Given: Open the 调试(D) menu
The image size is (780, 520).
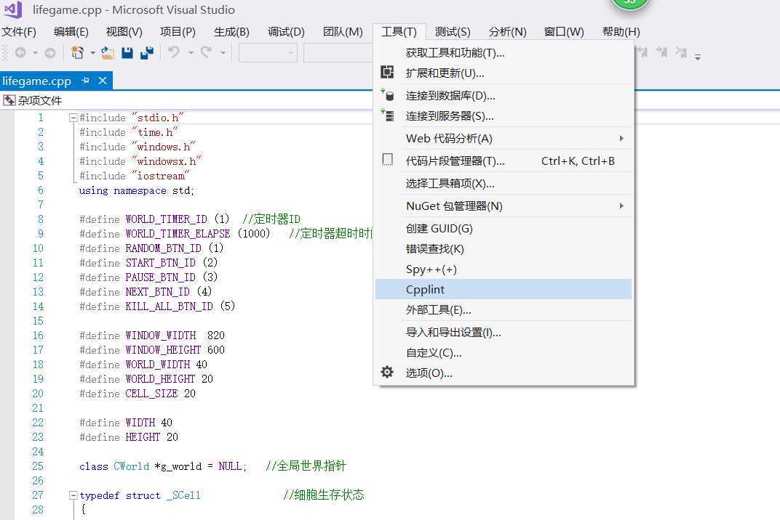Looking at the screenshot, I should (286, 32).
